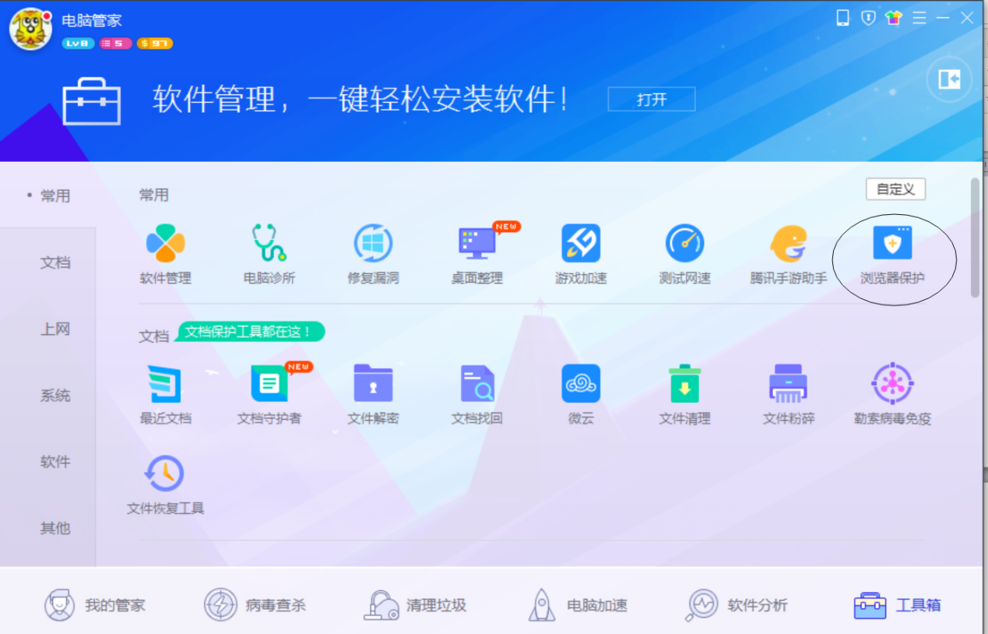Go to 电脑加速 tab
Screen dimensions: 988x634
[577, 604]
